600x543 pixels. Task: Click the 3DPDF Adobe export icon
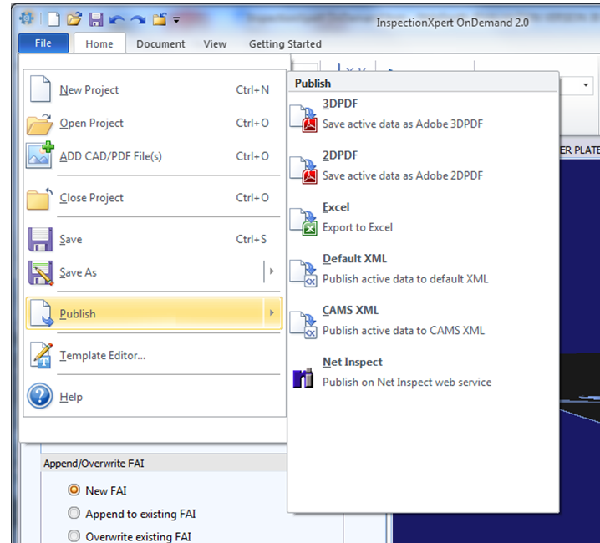(x=303, y=119)
